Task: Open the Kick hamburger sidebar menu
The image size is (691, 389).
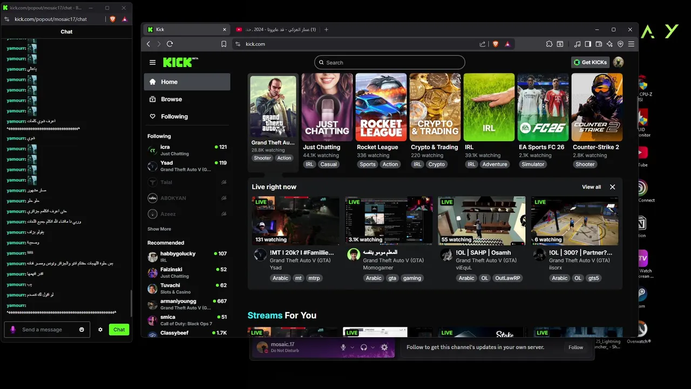Action: (152, 62)
